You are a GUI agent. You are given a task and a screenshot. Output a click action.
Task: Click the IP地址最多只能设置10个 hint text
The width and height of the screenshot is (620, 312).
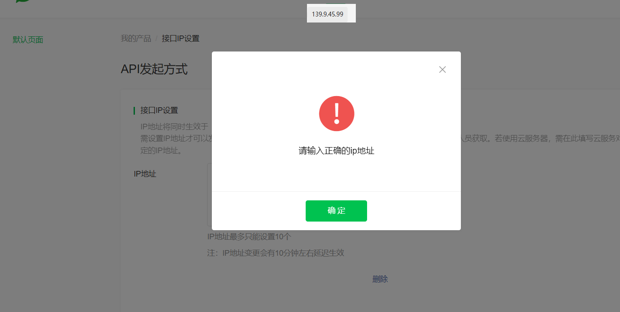coord(249,237)
